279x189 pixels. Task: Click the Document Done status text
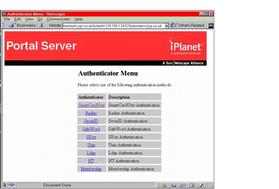(57, 185)
